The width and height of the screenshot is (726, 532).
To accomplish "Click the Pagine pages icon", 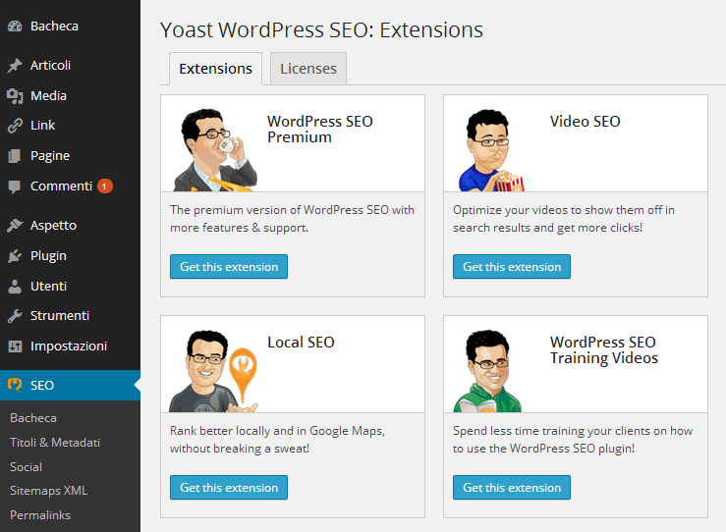I will tap(15, 156).
